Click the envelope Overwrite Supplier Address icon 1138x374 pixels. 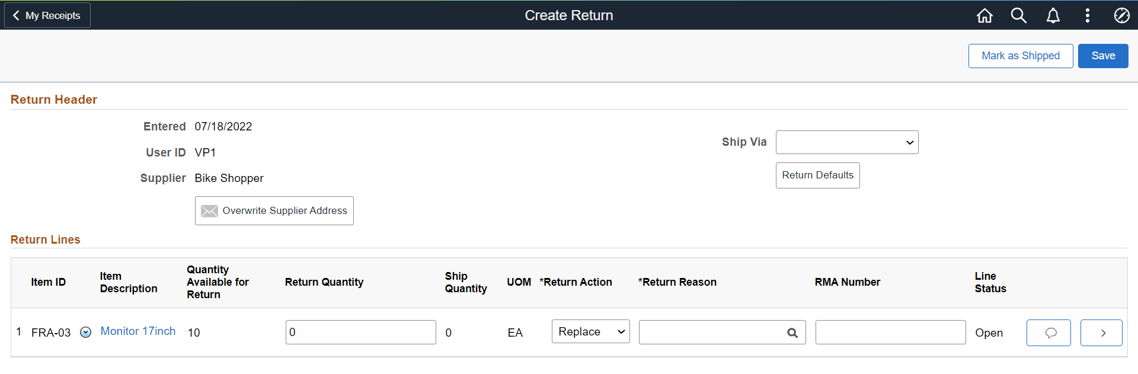point(210,210)
